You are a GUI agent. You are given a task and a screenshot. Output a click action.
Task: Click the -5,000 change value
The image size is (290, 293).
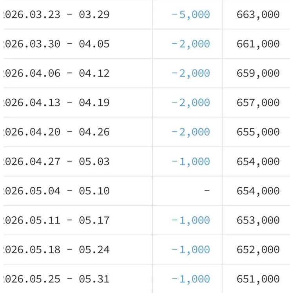[190, 15]
